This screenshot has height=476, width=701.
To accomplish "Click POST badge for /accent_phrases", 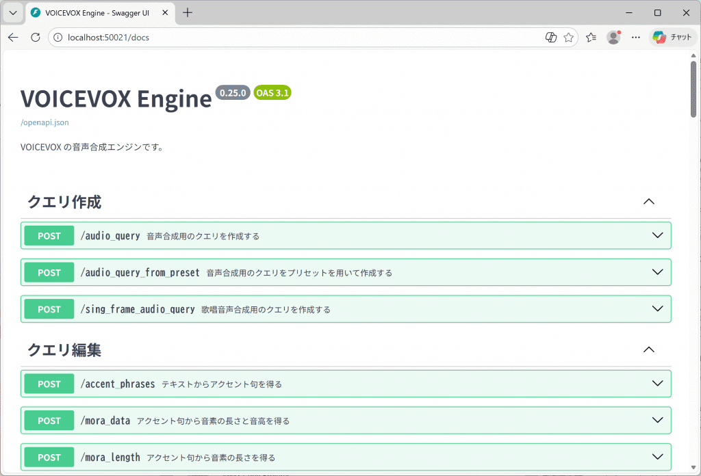I will tap(49, 384).
